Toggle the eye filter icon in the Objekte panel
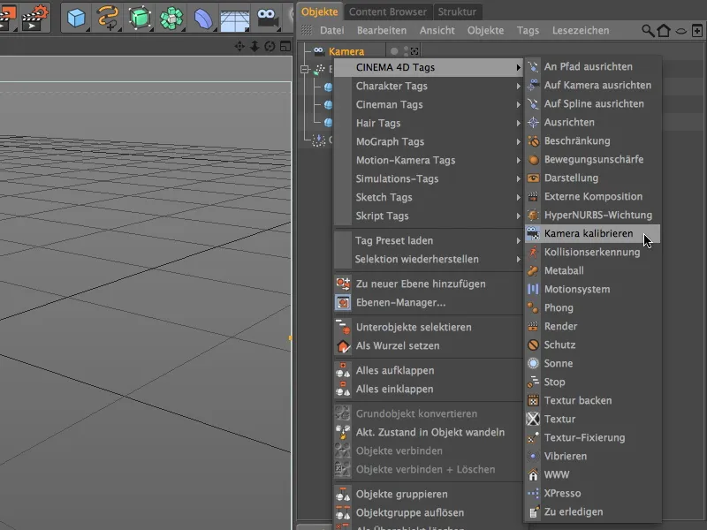 coord(679,30)
